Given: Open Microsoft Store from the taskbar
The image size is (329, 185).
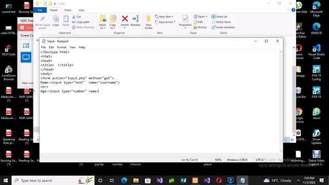Looking at the screenshot, I should tap(148, 180).
